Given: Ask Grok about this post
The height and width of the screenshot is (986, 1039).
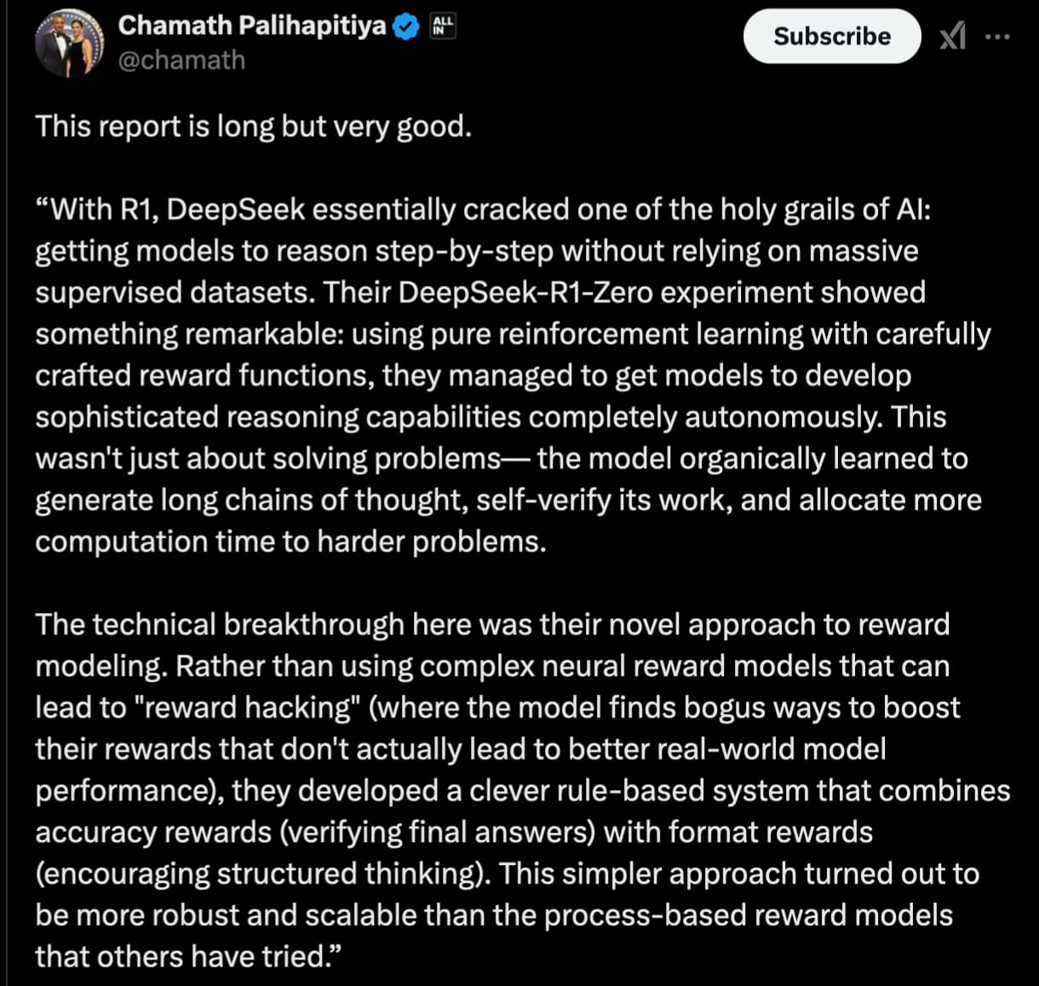Looking at the screenshot, I should pyautogui.click(x=953, y=37).
